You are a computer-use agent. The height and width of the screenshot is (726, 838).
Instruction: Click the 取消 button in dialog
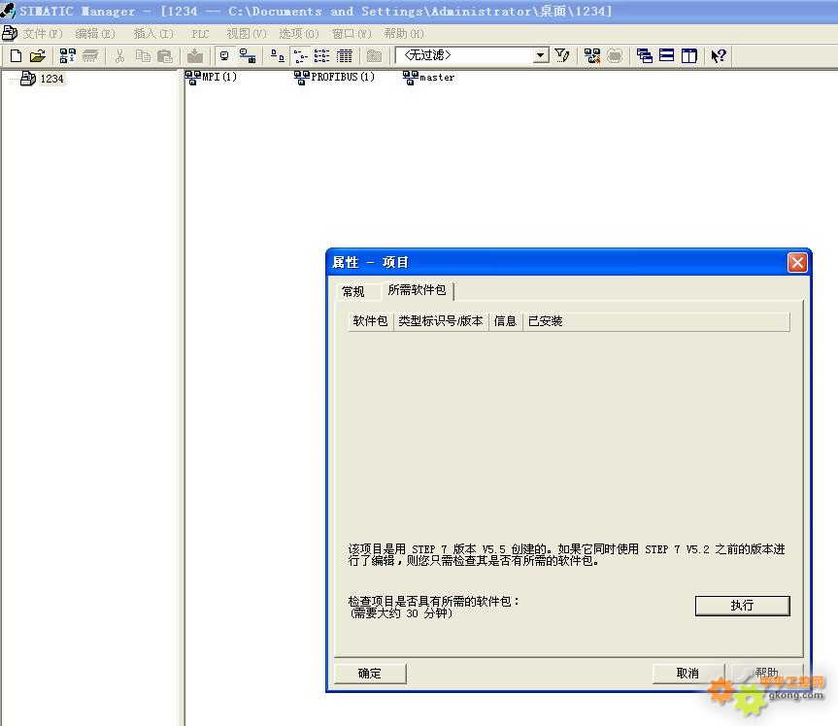pos(687,674)
